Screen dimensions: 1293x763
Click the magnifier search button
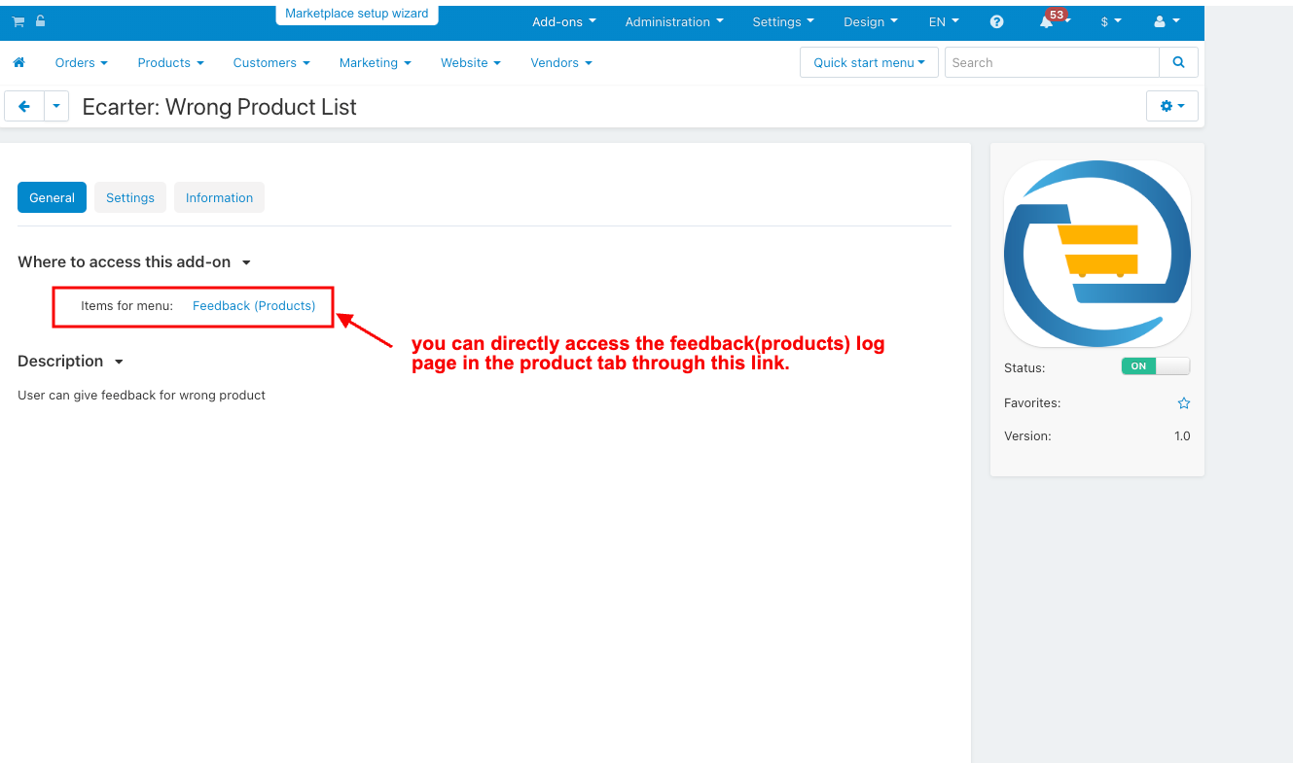coord(1178,62)
